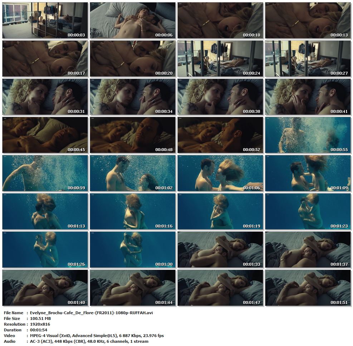
Task: Select the duration value 00:01:54
Action: coord(39,330)
